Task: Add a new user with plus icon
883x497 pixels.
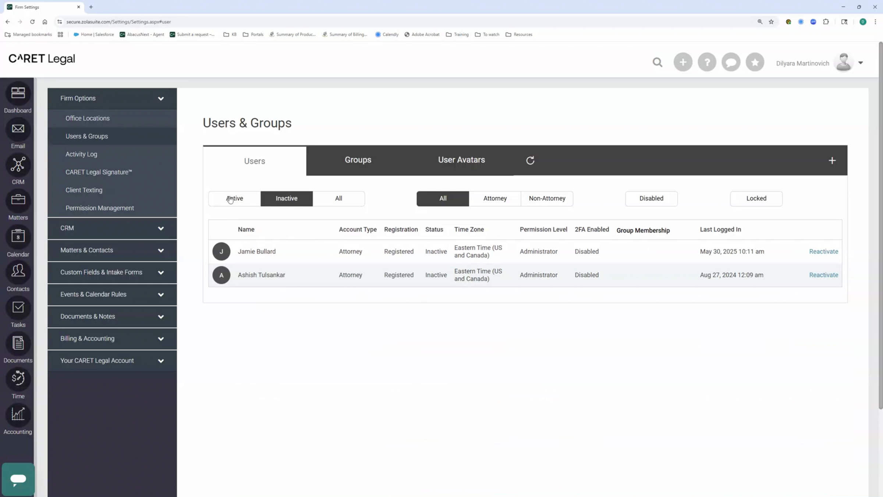Action: pyautogui.click(x=832, y=161)
